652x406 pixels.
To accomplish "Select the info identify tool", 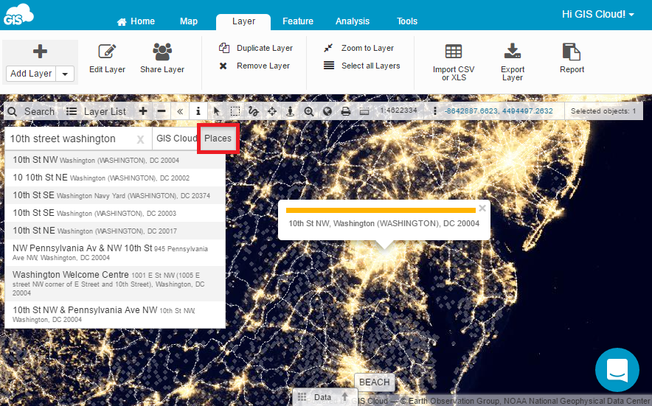I will (198, 111).
